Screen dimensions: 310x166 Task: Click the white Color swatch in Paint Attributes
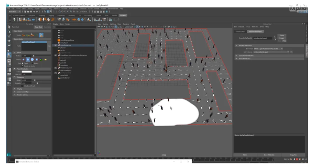tap(26, 71)
